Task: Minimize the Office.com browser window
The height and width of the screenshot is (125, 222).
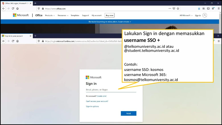Action: (205, 3)
